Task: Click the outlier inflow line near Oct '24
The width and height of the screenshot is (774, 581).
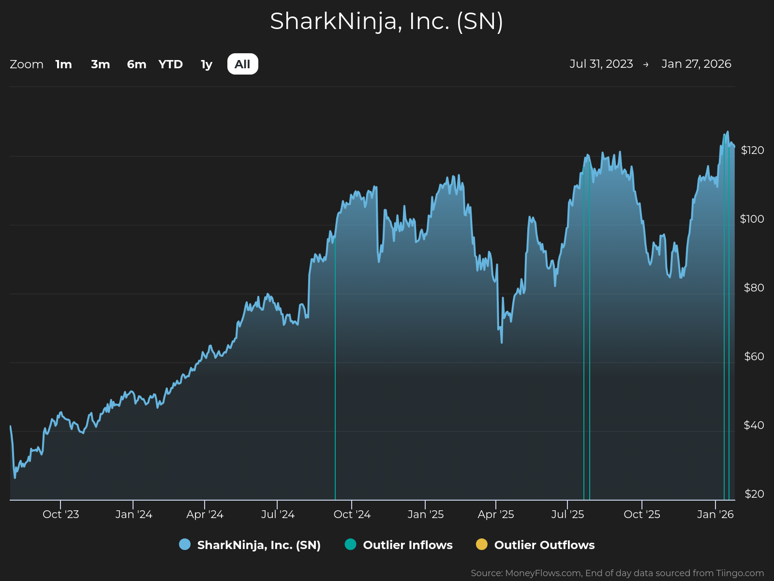Action: click(x=335, y=368)
